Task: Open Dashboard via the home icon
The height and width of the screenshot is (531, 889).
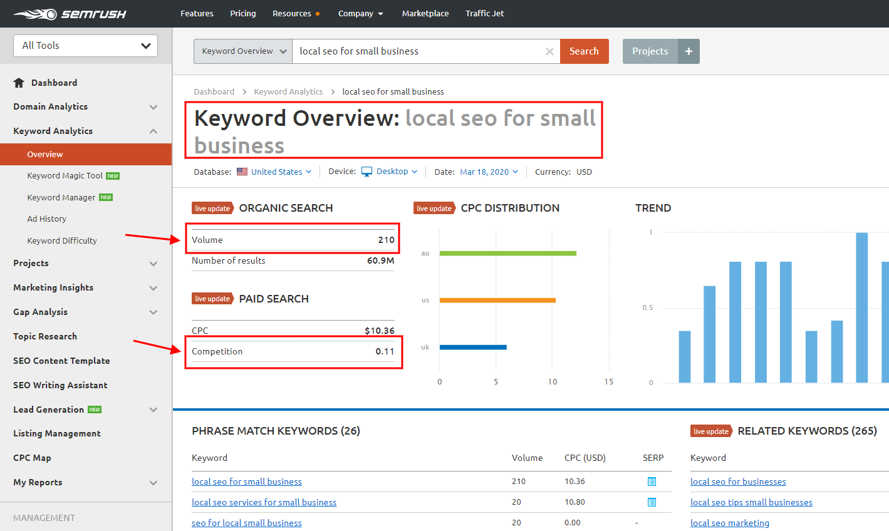Action: [19, 83]
